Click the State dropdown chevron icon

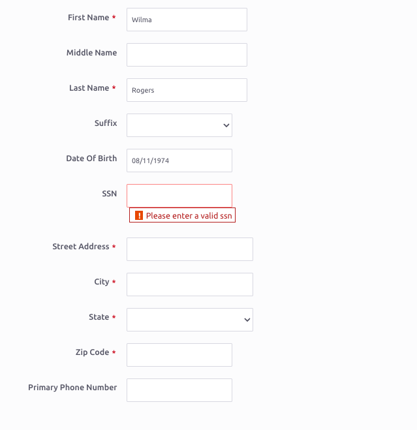(247, 320)
